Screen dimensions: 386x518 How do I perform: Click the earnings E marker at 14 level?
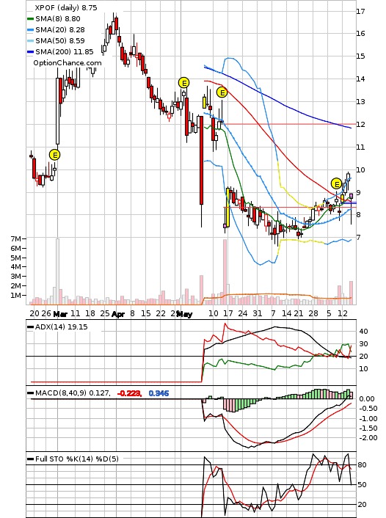pos(183,83)
